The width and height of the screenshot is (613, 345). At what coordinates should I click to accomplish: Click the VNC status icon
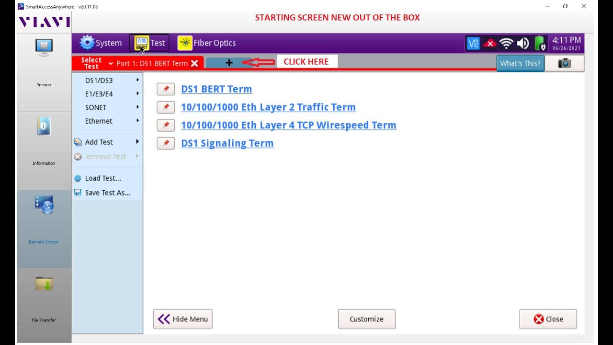click(x=473, y=44)
